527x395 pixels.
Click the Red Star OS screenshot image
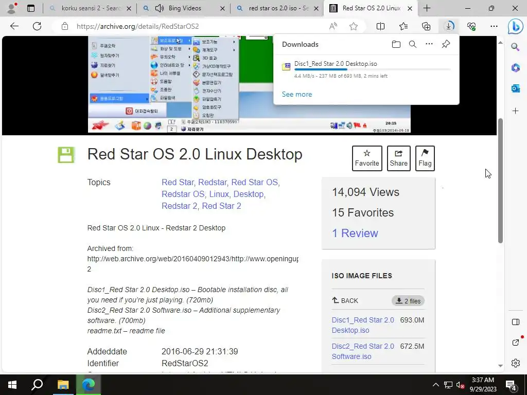(249, 84)
